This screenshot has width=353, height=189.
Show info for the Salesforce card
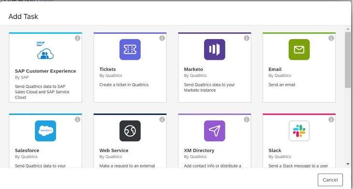(x=77, y=120)
